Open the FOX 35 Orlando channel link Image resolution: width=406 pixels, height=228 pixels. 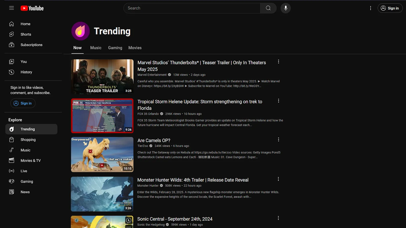click(x=148, y=114)
